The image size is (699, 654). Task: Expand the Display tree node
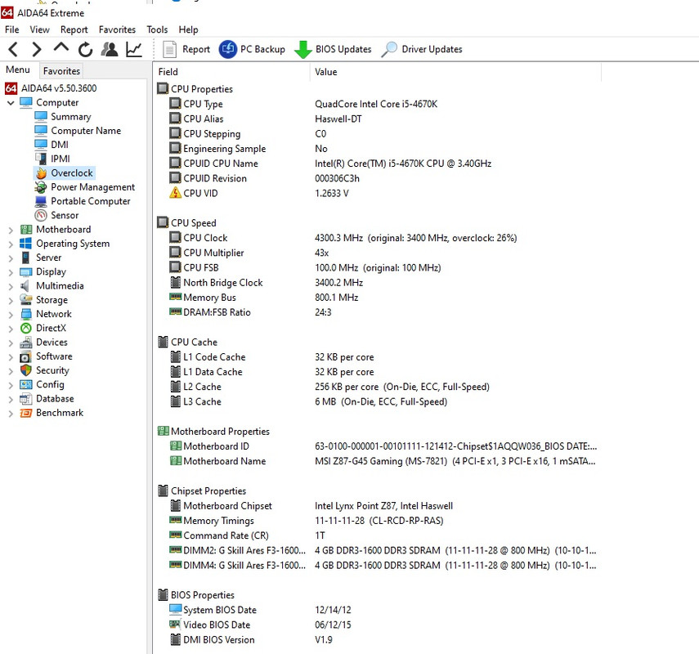11,272
